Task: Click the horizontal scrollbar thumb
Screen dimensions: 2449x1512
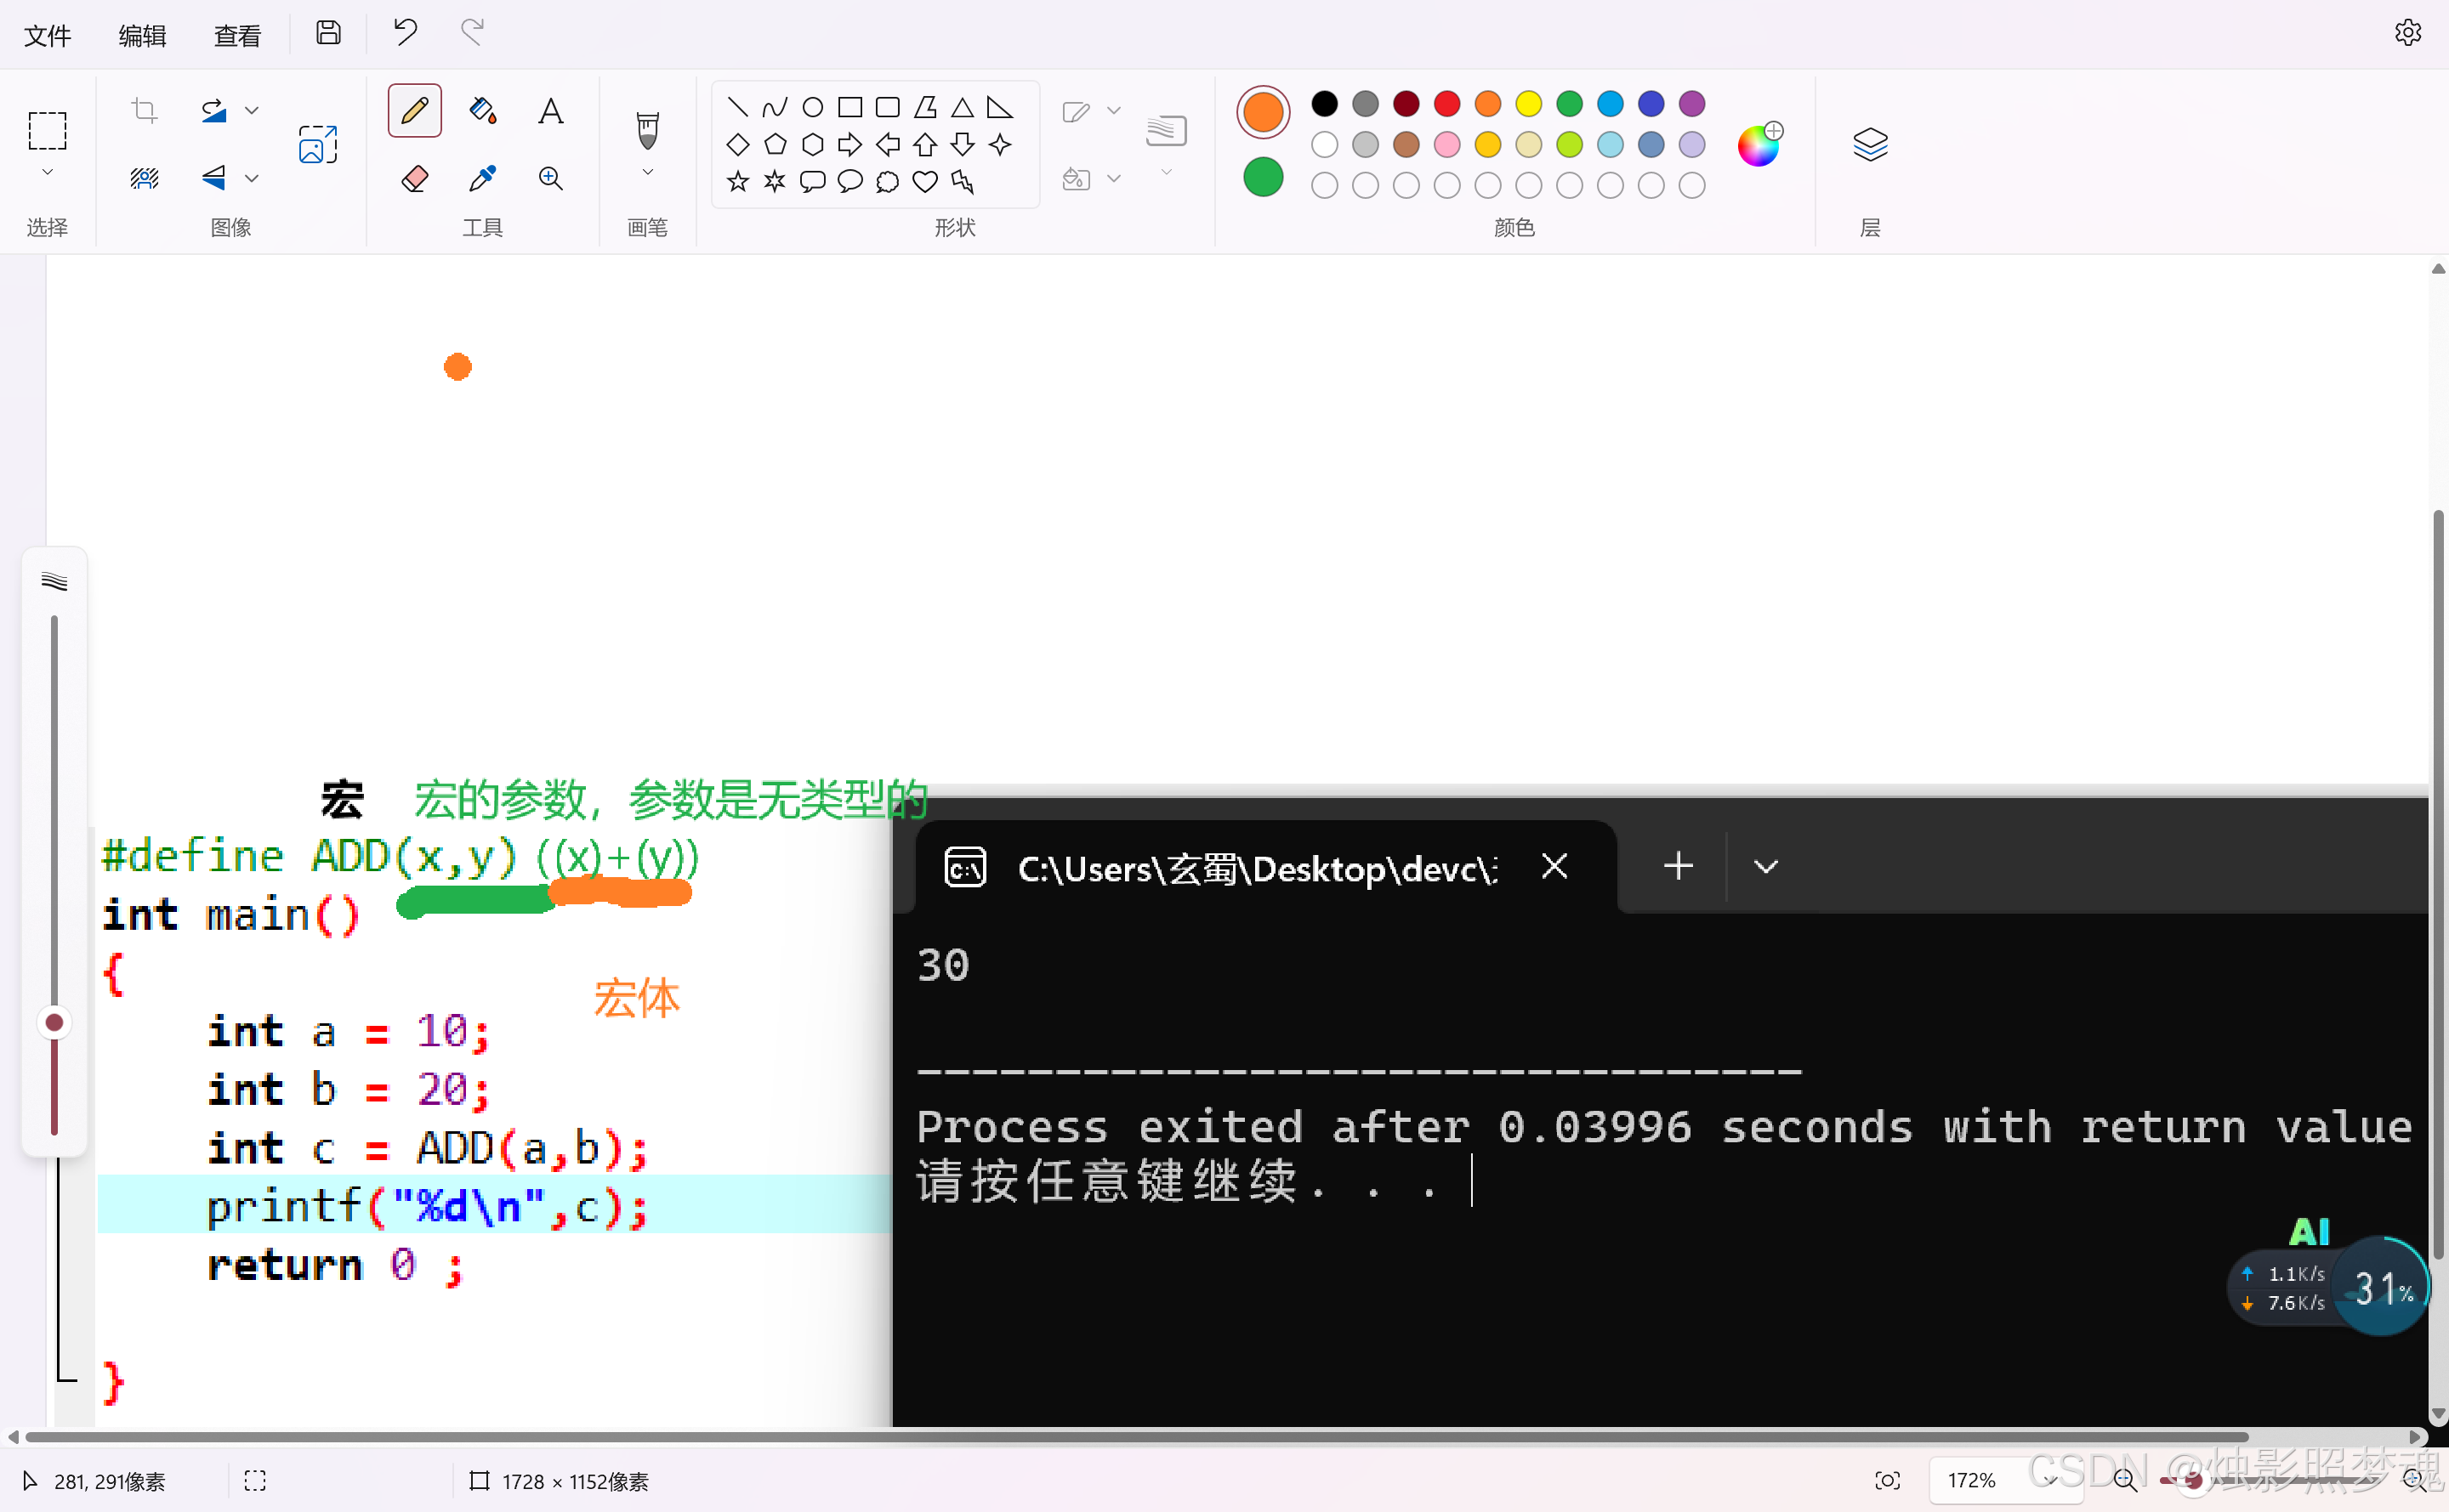Action: [x=1136, y=1436]
